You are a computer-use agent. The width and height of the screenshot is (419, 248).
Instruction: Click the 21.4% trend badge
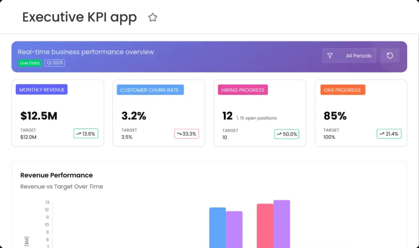click(389, 134)
